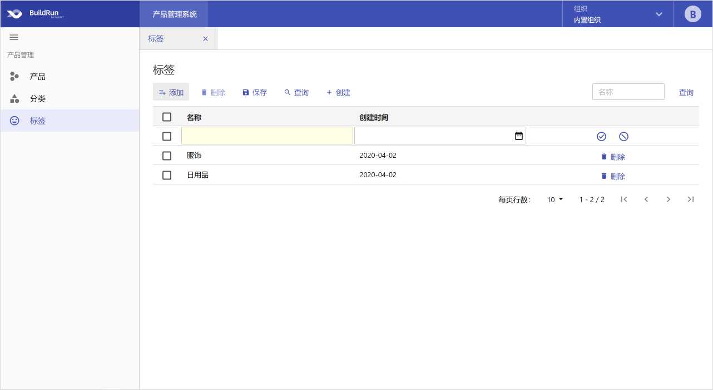Screen dimensions: 713x390
Task: Open the 产品管理系统 top tab
Action: tap(174, 14)
